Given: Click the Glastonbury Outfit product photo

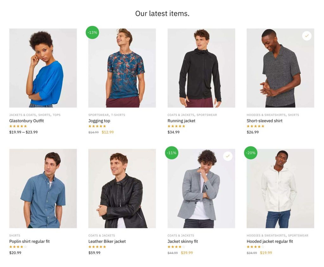Looking at the screenshot, I should coord(43,67).
